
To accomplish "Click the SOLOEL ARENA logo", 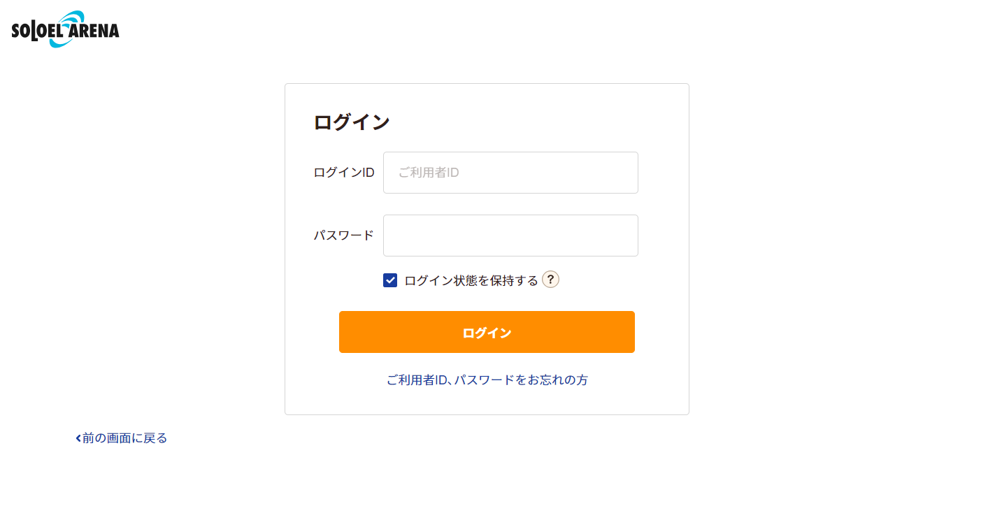I will pyautogui.click(x=66, y=29).
